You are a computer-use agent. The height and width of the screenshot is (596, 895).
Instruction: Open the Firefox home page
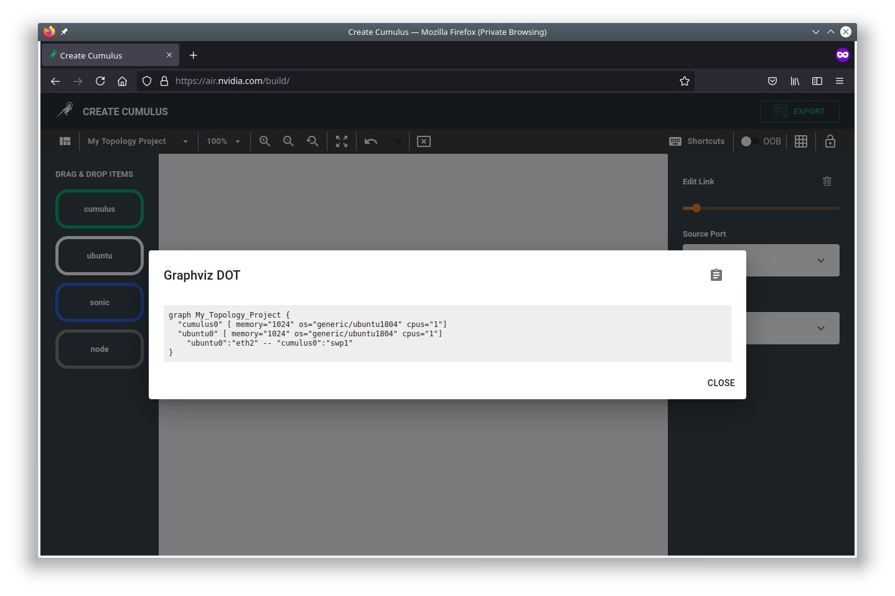123,81
